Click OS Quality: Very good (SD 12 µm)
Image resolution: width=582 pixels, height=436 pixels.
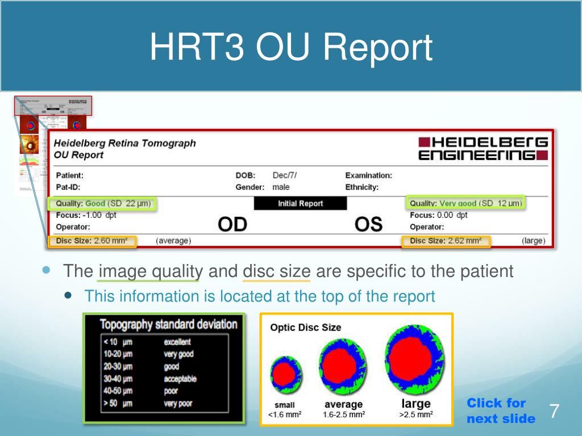tap(465, 203)
